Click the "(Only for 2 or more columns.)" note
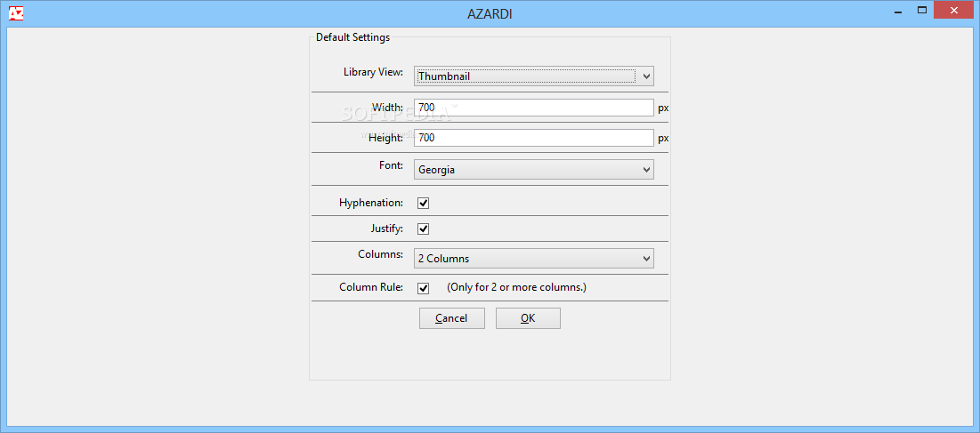 [x=516, y=287]
